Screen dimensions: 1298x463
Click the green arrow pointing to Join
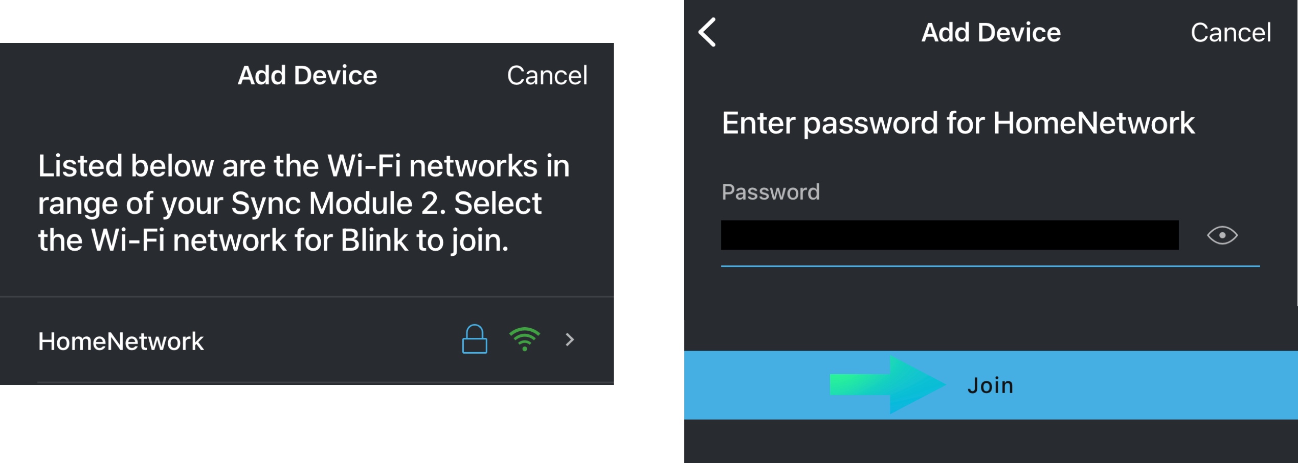(887, 384)
